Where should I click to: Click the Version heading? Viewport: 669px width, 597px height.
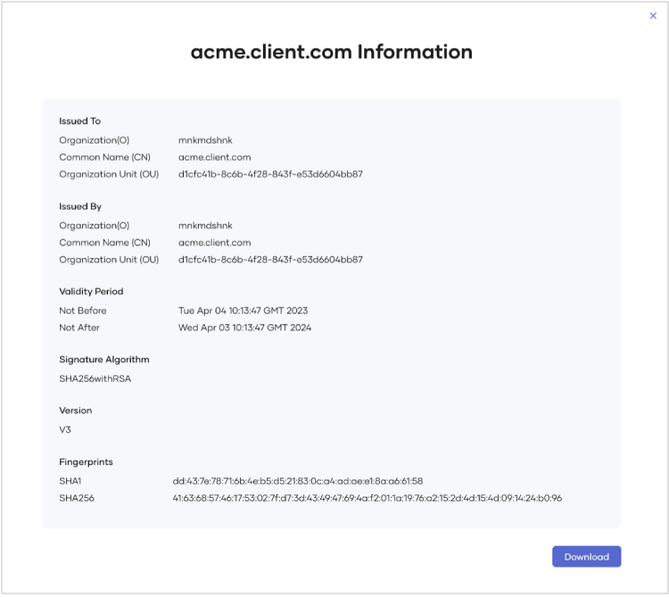pos(76,411)
